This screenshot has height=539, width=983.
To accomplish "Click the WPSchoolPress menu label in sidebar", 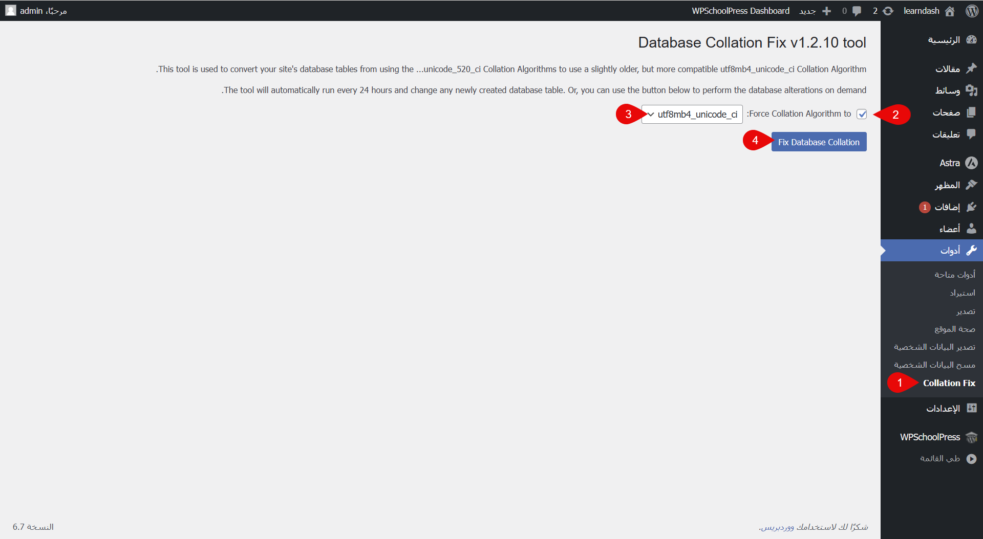I will coord(930,437).
